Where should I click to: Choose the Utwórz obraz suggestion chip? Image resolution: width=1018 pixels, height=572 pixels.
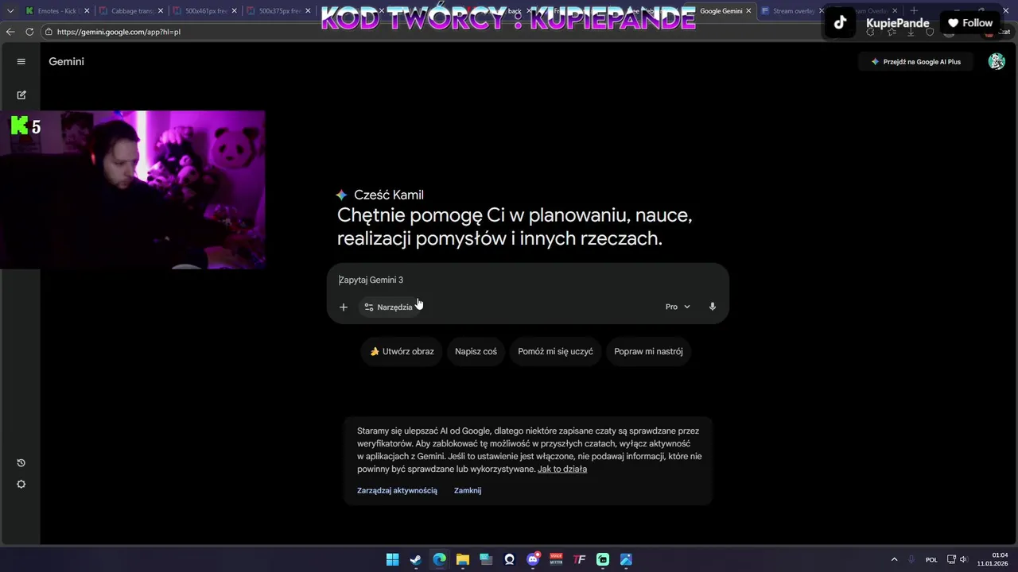point(402,351)
